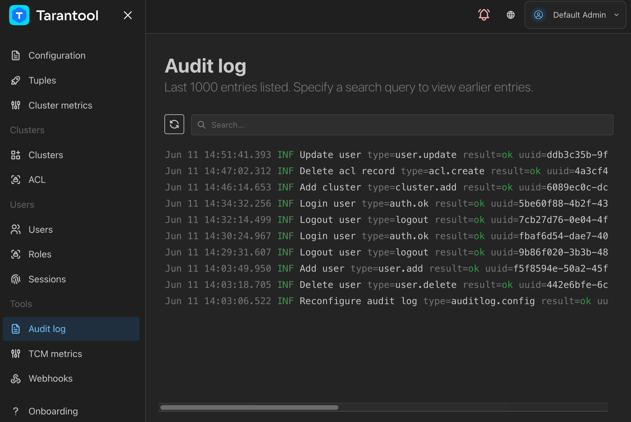Screen dimensions: 631x422
Task: Select the Audit log menu item
Action: tap(71, 329)
